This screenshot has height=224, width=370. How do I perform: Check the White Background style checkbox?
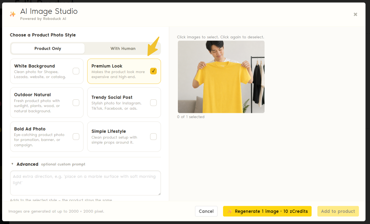(x=76, y=71)
